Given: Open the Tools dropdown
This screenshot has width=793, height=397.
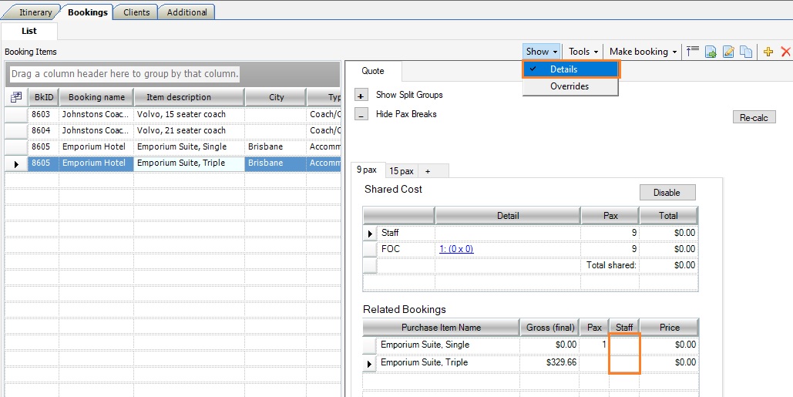Looking at the screenshot, I should coord(583,52).
